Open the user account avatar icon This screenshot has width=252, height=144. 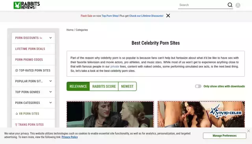coord(238,5)
